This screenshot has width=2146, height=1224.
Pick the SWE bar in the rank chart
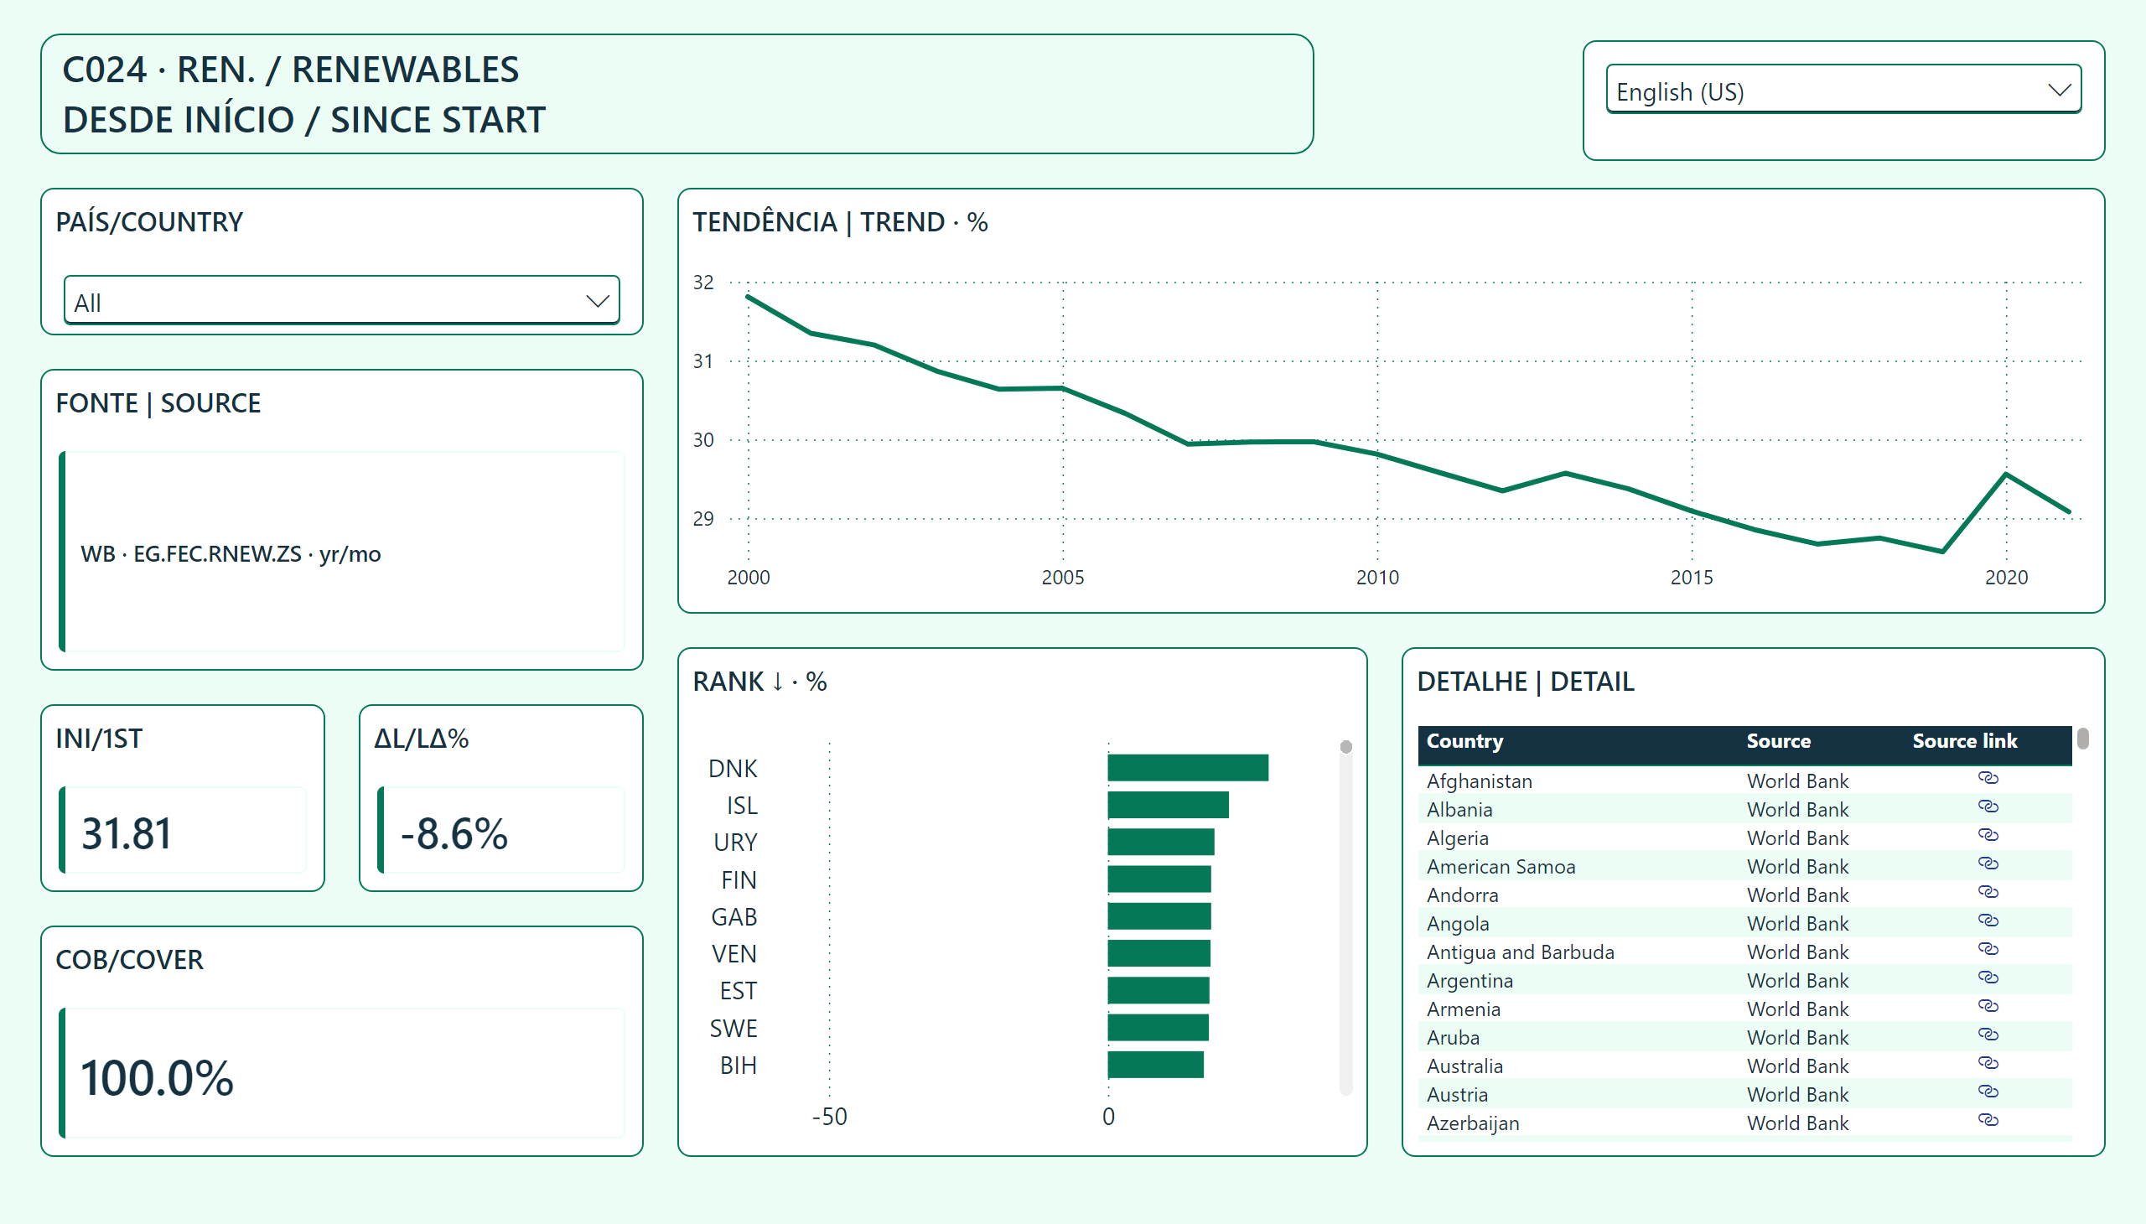point(1159,1027)
